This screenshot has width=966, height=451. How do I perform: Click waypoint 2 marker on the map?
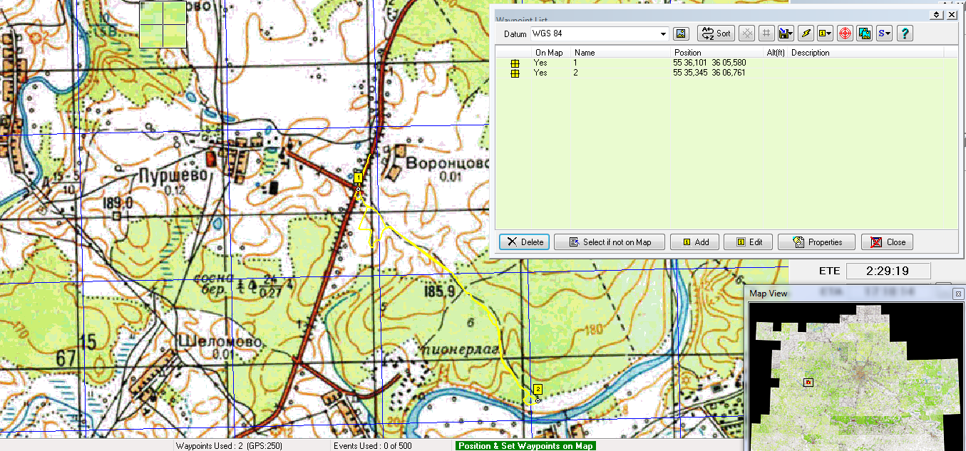(538, 390)
